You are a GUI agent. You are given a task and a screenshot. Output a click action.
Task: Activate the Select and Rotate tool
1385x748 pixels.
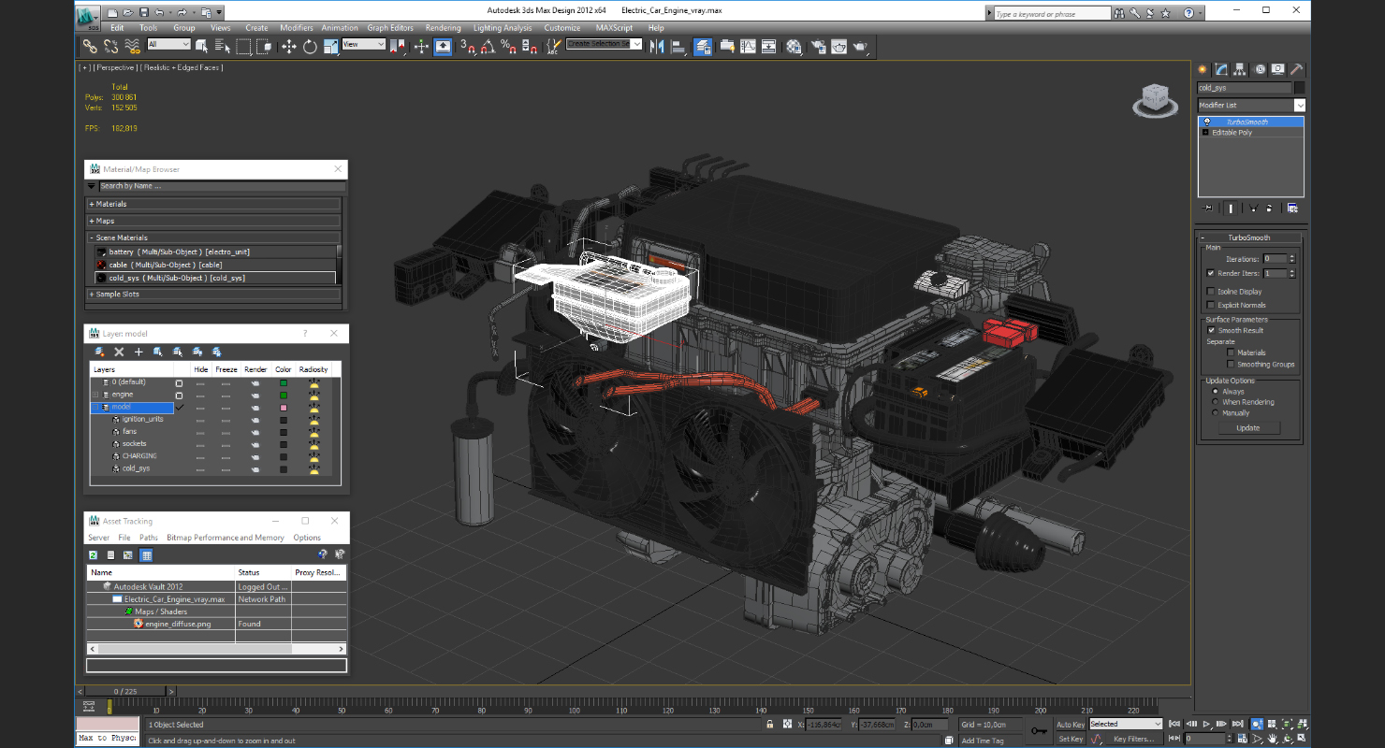pyautogui.click(x=310, y=46)
